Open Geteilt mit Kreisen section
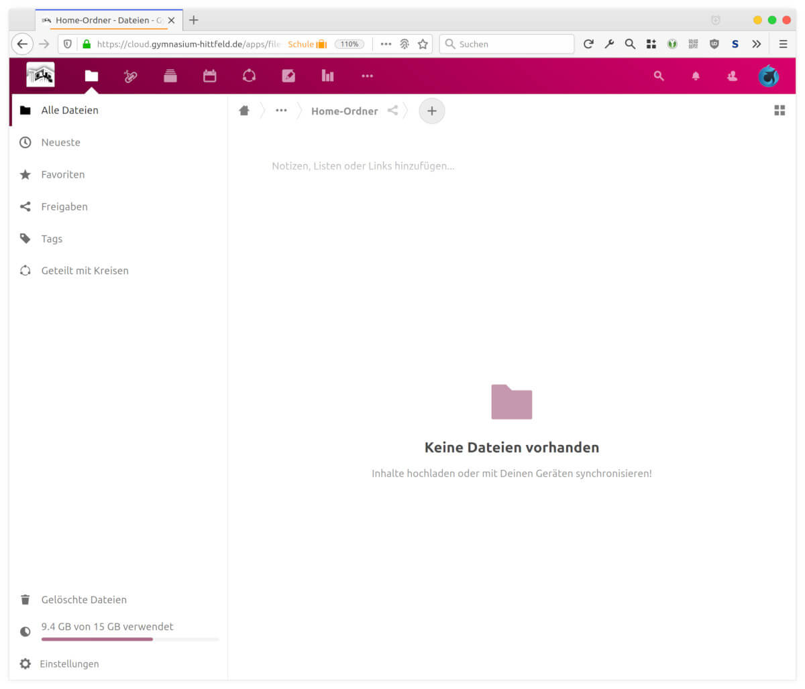805x689 pixels. (85, 271)
